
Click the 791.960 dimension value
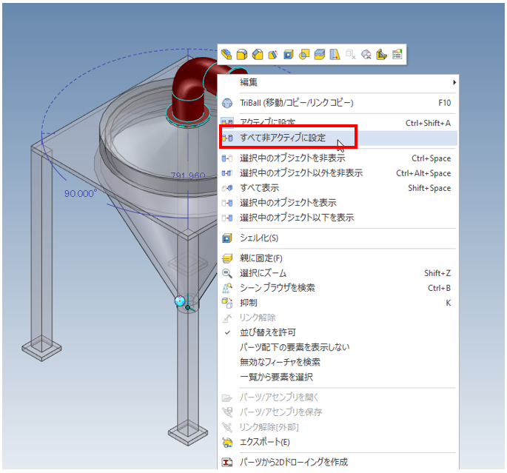188,176
